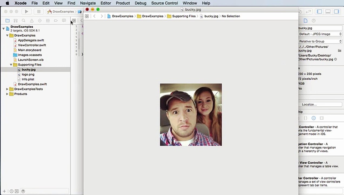The image size is (344, 195).
Task: Open the Breakpoint navigator icon
Action: tap(56, 21)
